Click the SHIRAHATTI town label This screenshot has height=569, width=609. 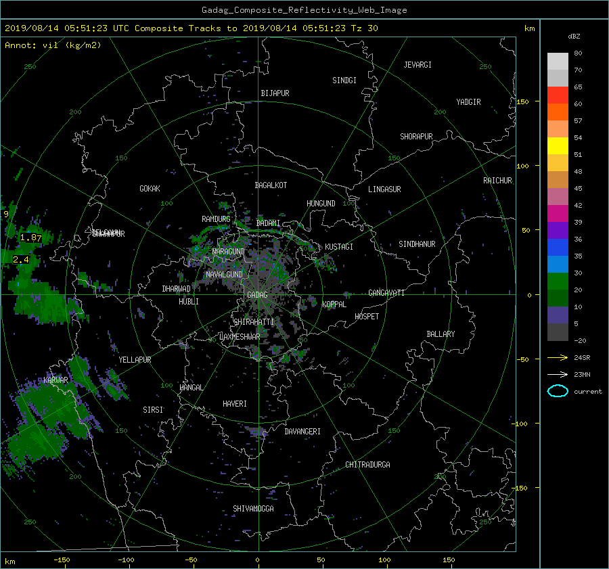254,322
